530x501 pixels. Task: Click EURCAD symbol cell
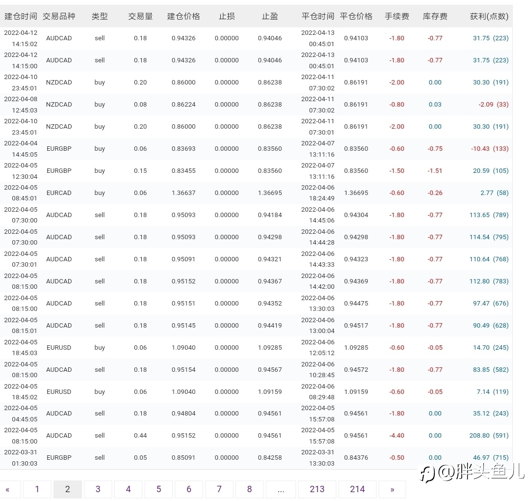[59, 193]
